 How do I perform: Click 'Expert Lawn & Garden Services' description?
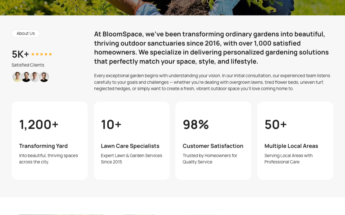click(131, 159)
